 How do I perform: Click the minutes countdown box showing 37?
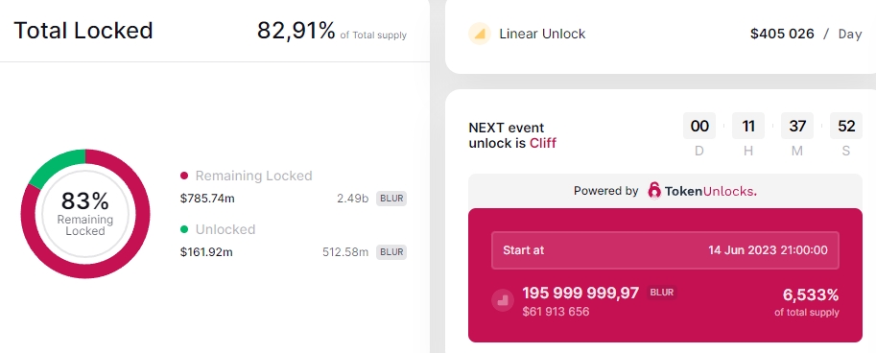[797, 126]
